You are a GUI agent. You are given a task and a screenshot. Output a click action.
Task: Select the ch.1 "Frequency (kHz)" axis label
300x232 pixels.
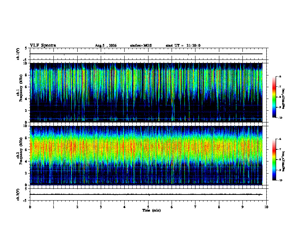pyautogui.click(x=21, y=88)
